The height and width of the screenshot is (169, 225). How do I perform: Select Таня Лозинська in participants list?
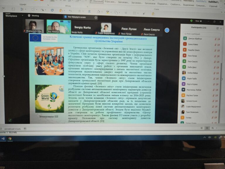(x=199, y=112)
